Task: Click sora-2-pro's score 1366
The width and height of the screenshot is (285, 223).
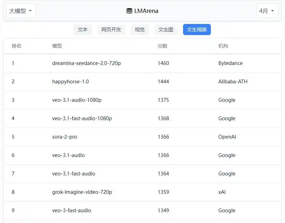Action: point(164,137)
